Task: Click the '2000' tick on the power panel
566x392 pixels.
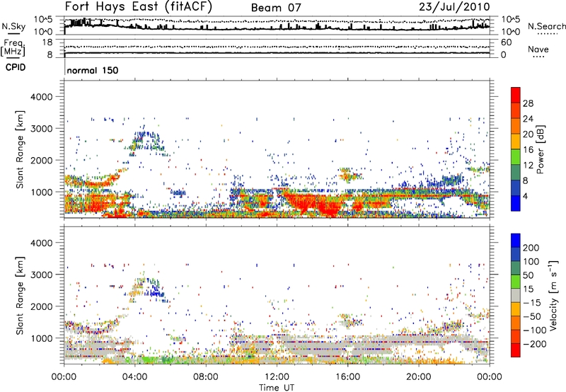Action: click(41, 160)
